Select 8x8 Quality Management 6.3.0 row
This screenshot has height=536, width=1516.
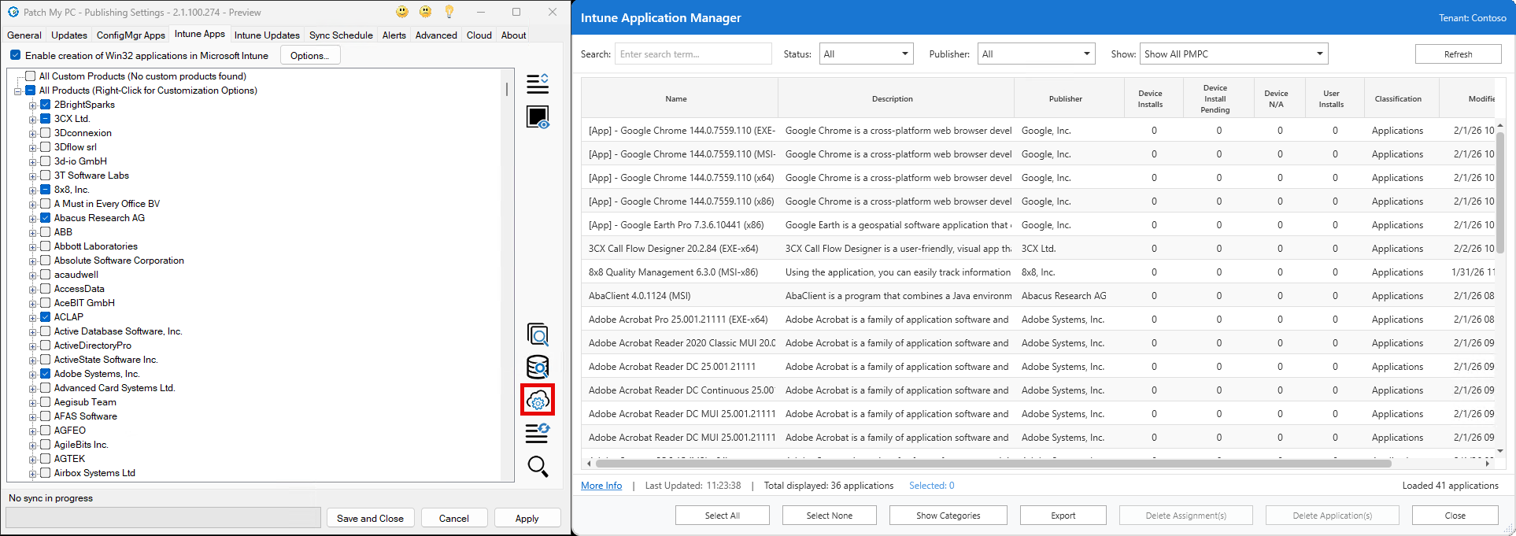tap(1039, 272)
